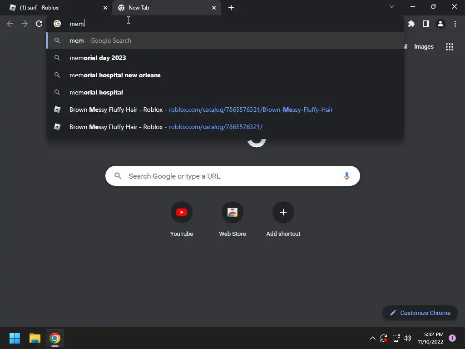Open Chrome's three-dot menu
This screenshot has height=349, width=465.
pos(455,24)
